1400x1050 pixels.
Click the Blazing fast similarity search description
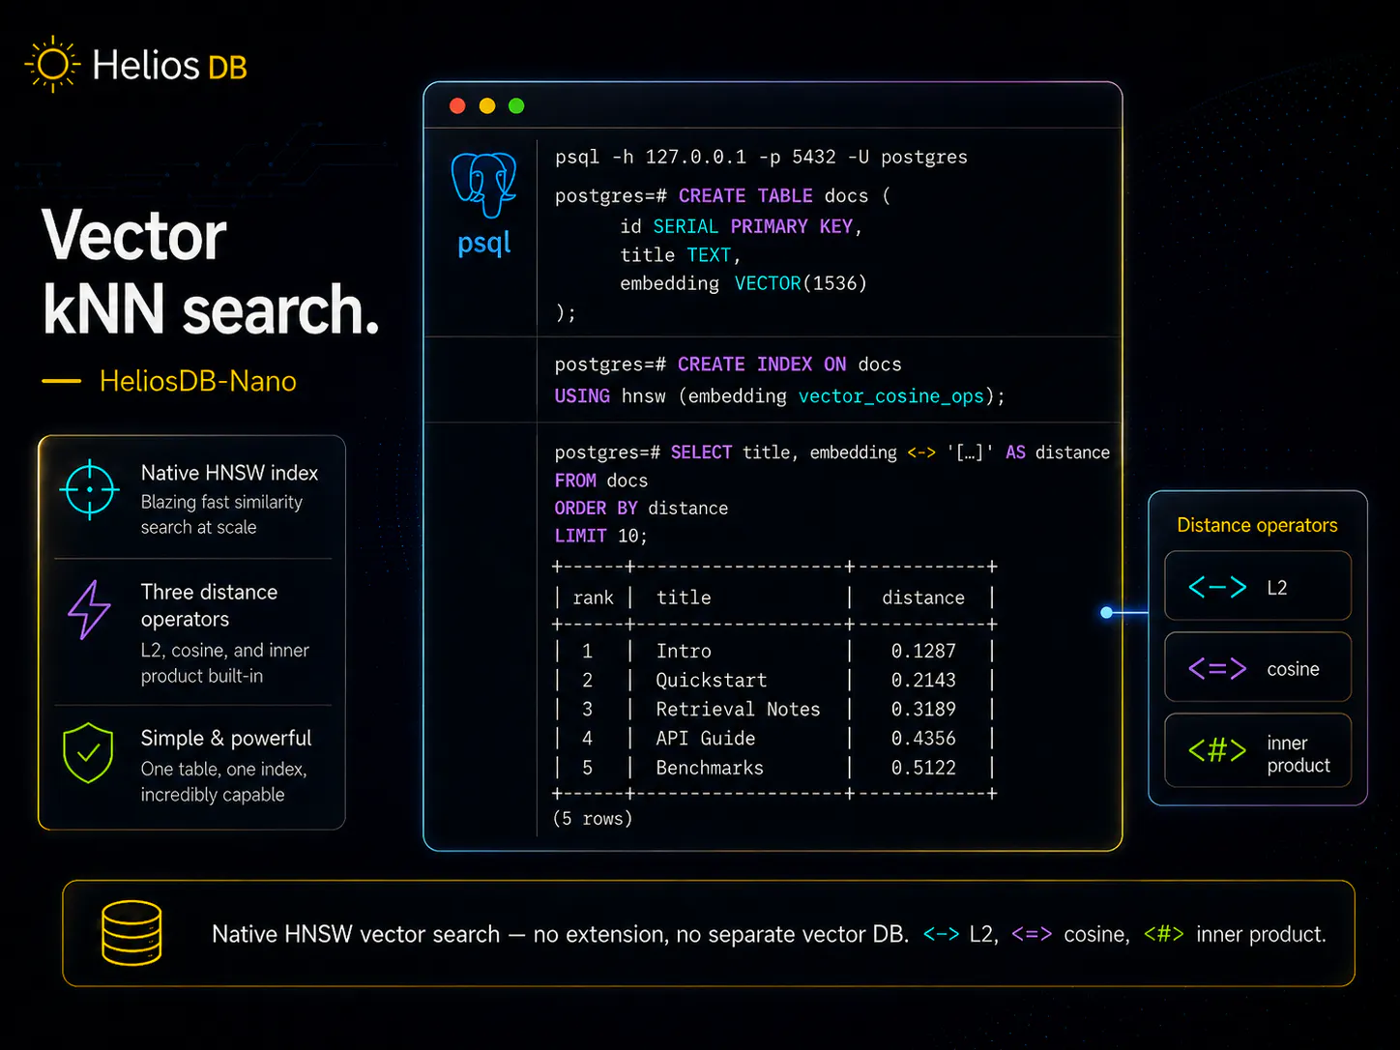[221, 514]
